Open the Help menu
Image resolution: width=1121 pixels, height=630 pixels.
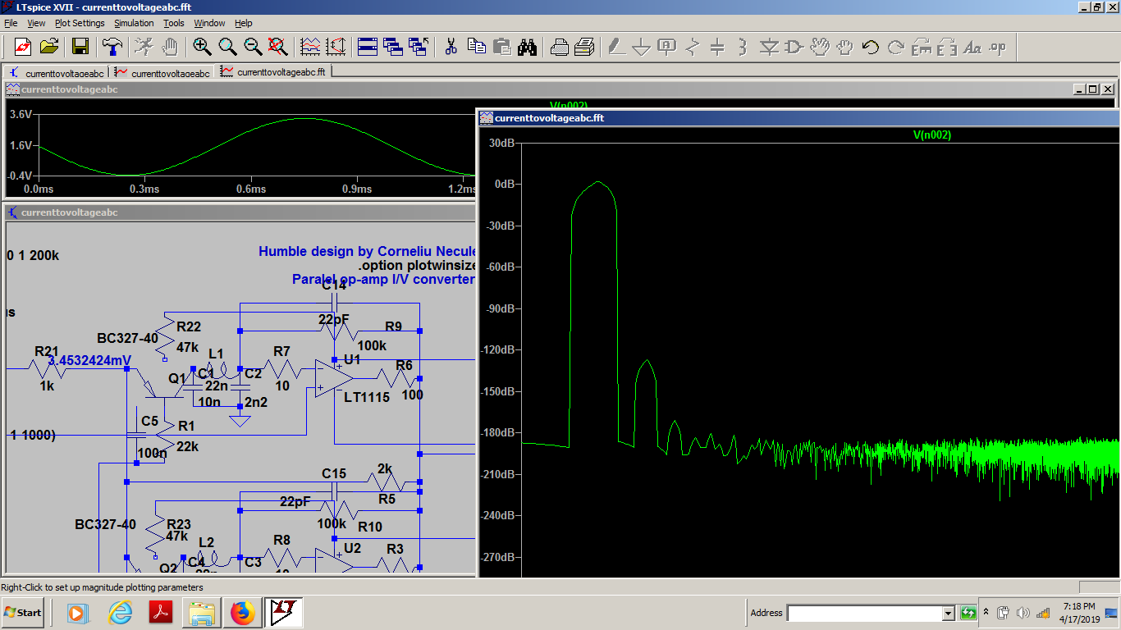[x=244, y=23]
